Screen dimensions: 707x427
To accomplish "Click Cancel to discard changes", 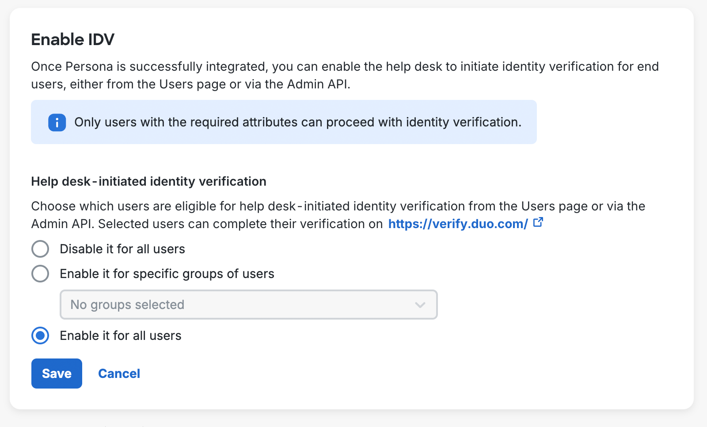I will (x=119, y=374).
